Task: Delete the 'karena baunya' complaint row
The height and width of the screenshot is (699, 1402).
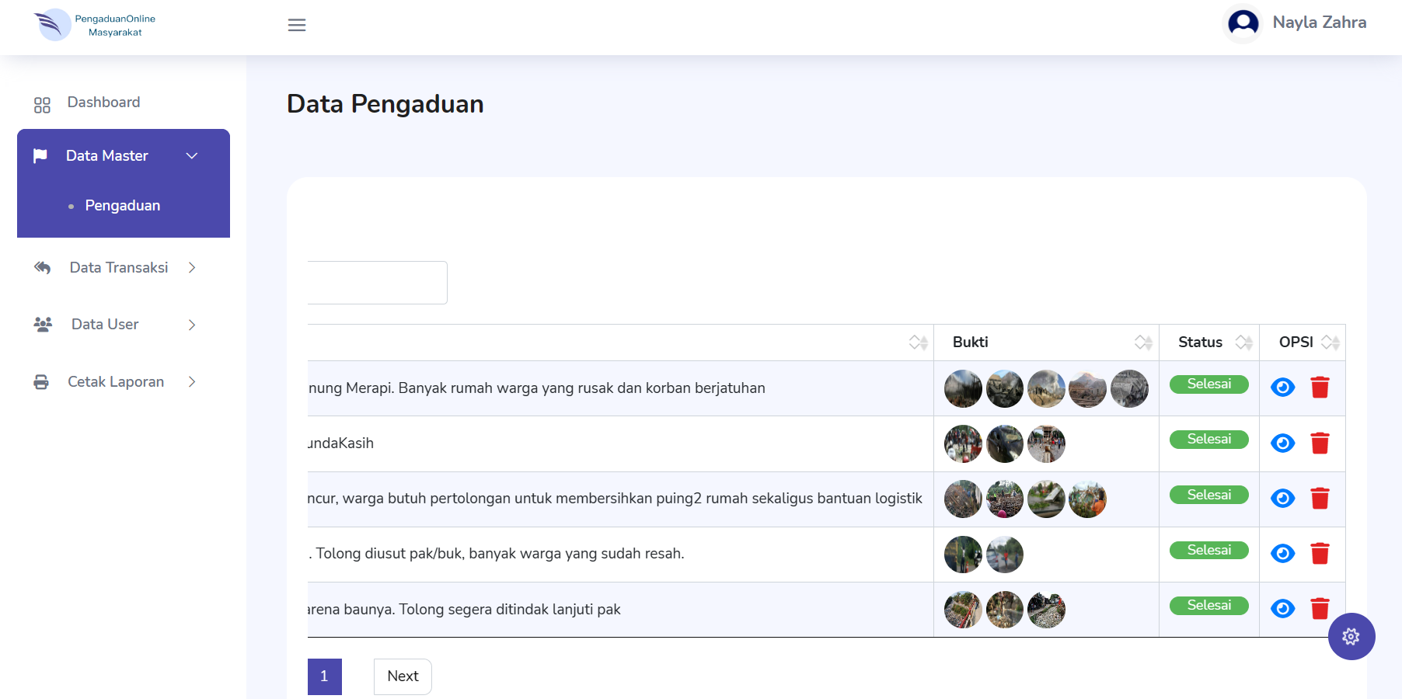Action: point(1320,608)
